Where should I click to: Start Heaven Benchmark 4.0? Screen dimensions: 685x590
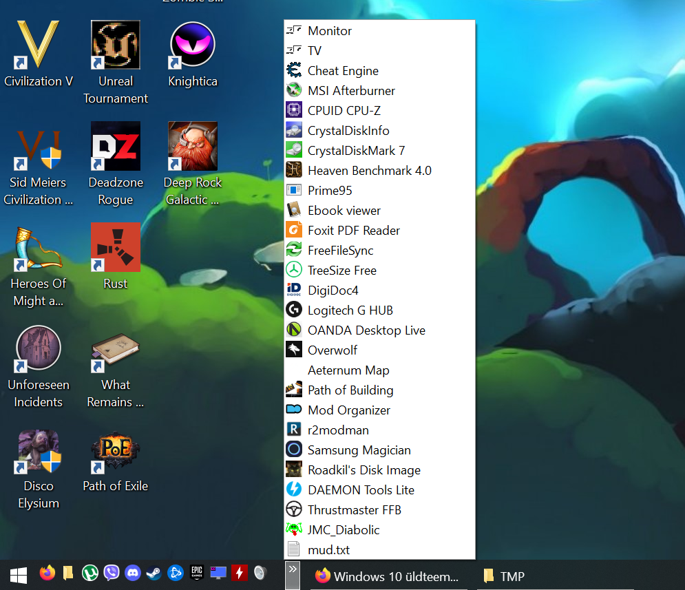click(379, 170)
